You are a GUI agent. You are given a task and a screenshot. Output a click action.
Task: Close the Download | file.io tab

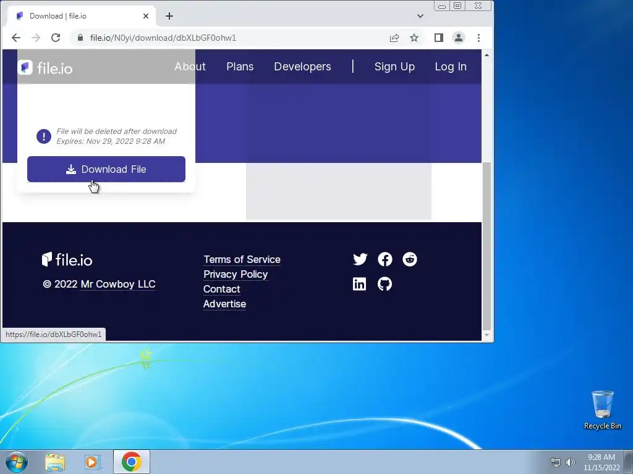tap(146, 16)
